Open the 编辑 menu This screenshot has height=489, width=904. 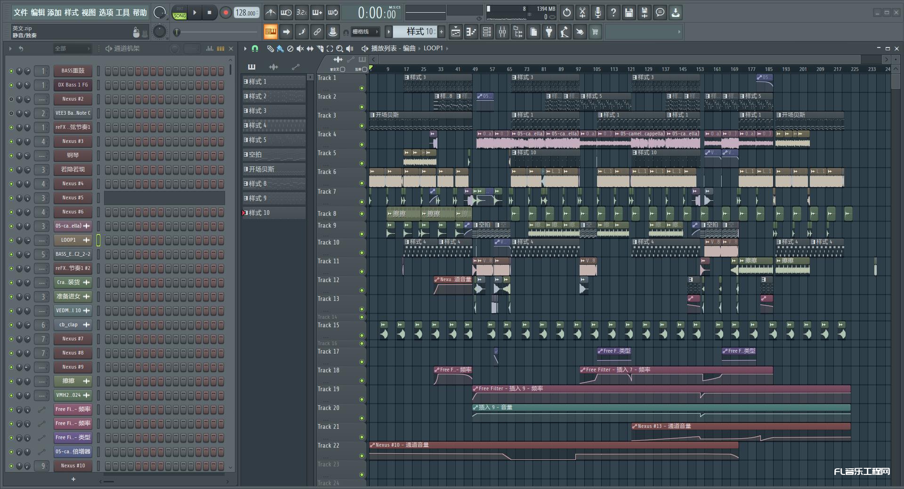pos(38,13)
